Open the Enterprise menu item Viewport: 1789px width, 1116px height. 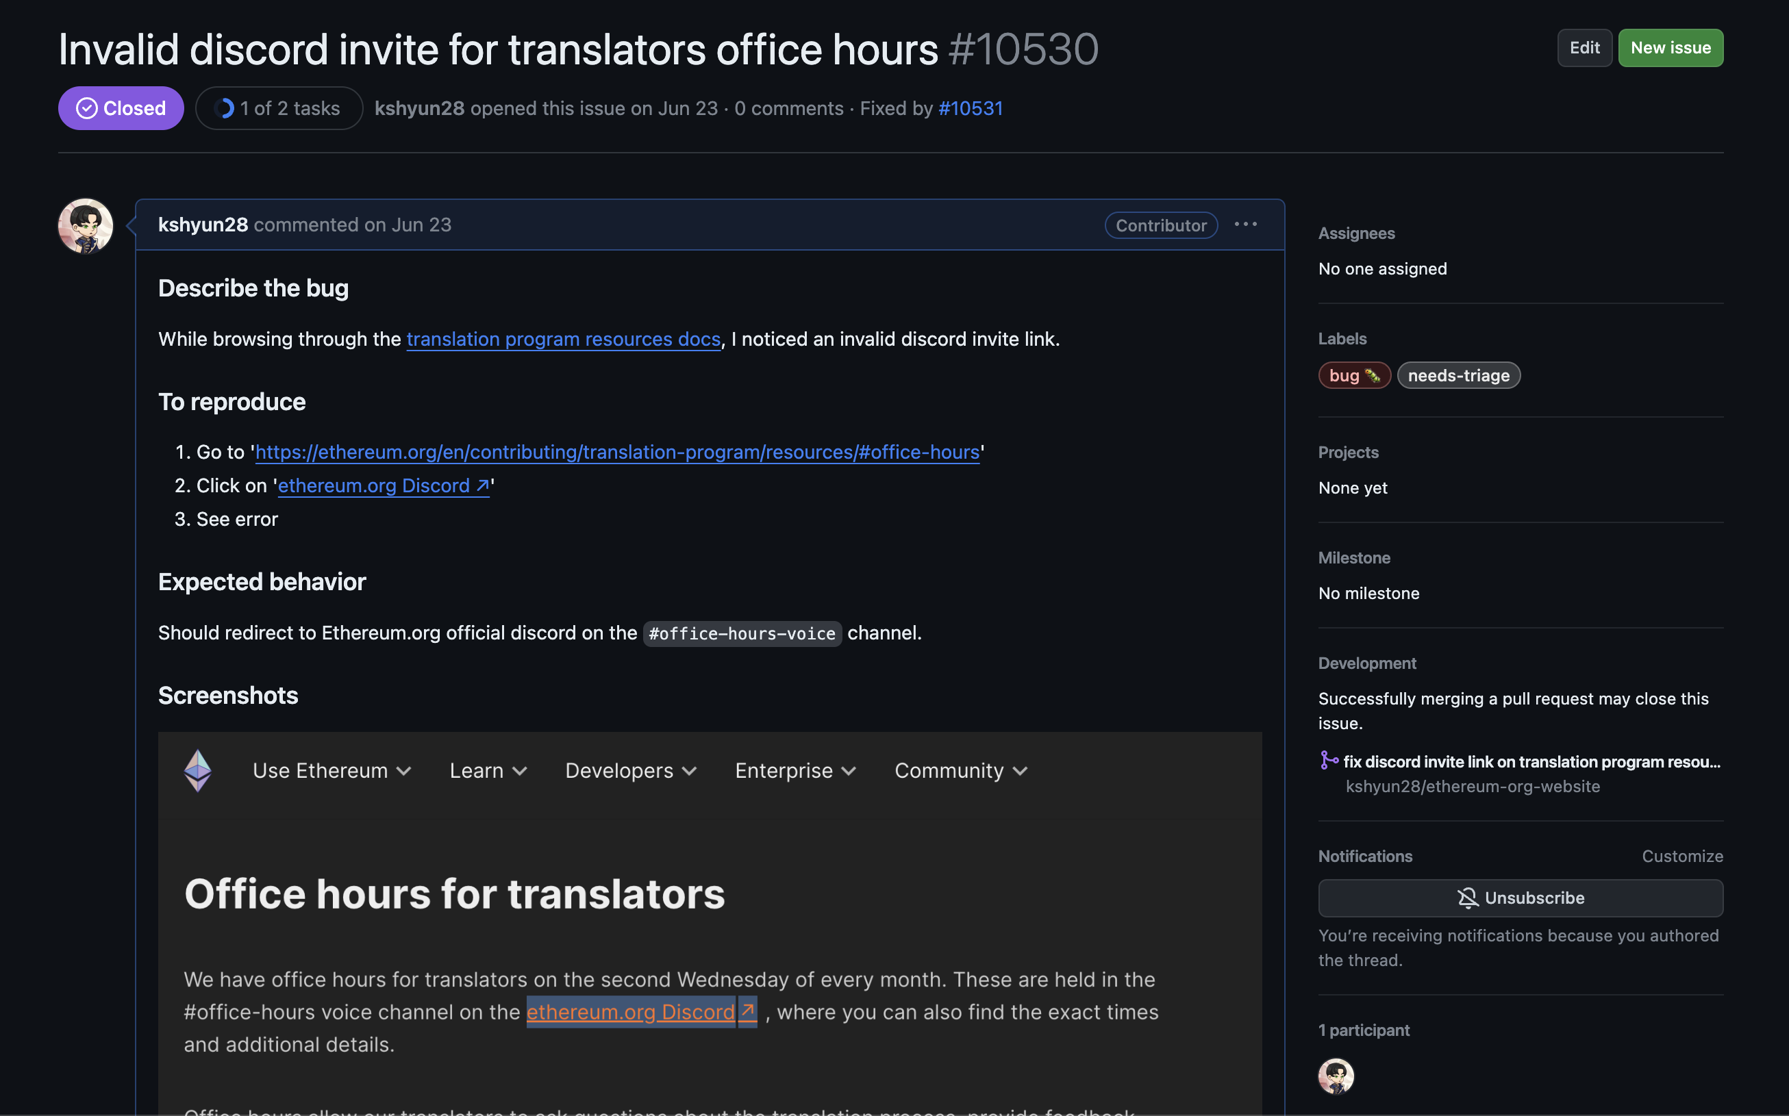point(795,770)
